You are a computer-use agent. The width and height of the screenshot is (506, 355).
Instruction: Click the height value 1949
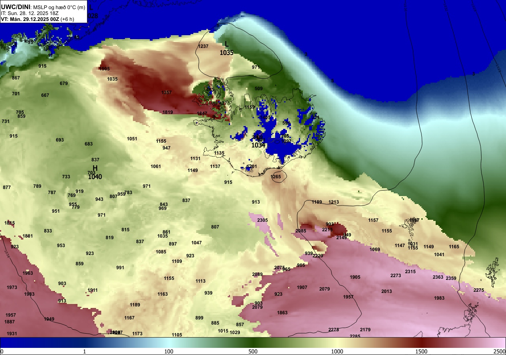point(49,319)
